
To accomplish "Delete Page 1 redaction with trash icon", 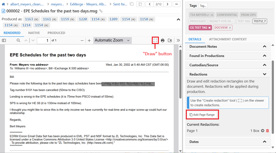I will tap(267, 131).
